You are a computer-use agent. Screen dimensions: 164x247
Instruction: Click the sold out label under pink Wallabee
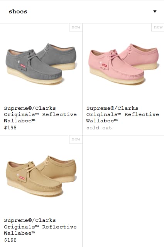pos(99,128)
